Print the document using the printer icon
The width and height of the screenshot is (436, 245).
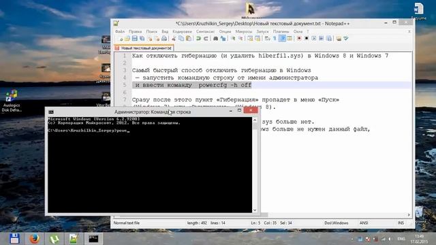point(164,39)
